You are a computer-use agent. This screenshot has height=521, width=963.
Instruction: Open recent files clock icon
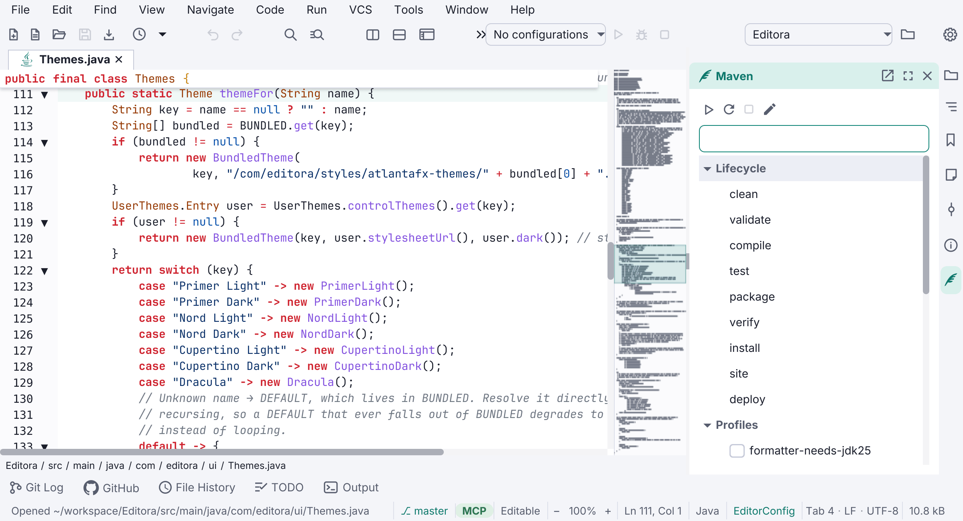point(139,34)
